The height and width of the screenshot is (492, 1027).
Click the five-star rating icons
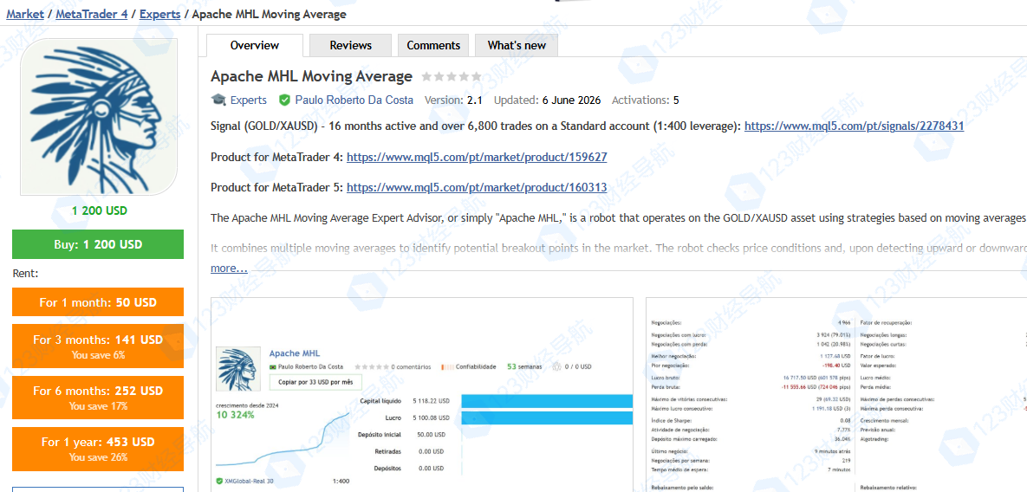[x=452, y=76]
